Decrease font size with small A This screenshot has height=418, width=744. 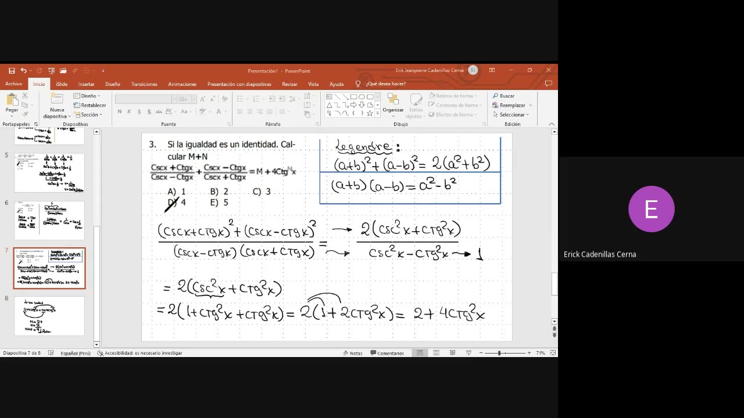point(212,99)
